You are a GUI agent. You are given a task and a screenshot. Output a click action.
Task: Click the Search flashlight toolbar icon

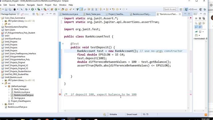pyautogui.click(x=71, y=9)
